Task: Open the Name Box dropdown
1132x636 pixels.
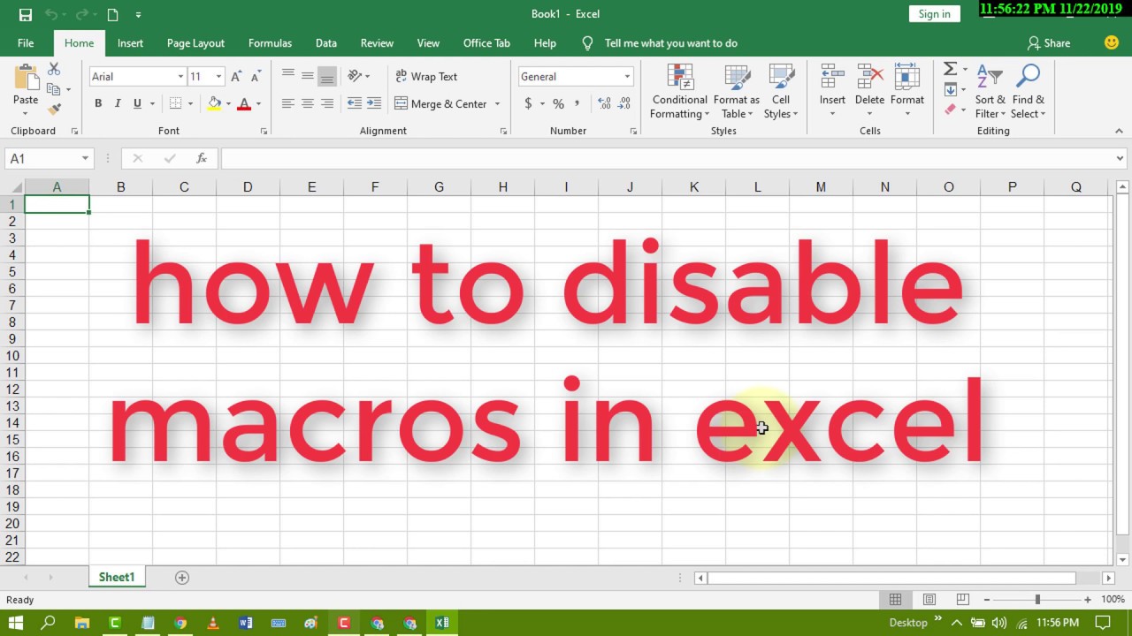Action: click(x=85, y=159)
